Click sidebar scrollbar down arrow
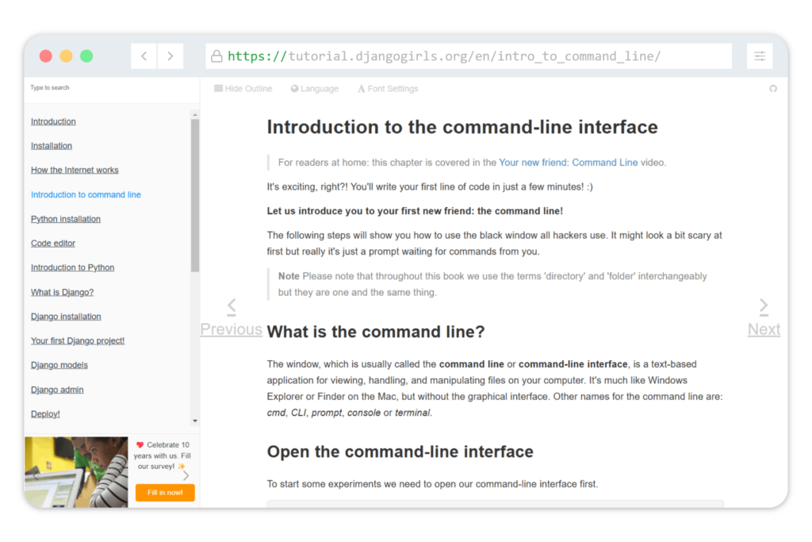 (195, 421)
